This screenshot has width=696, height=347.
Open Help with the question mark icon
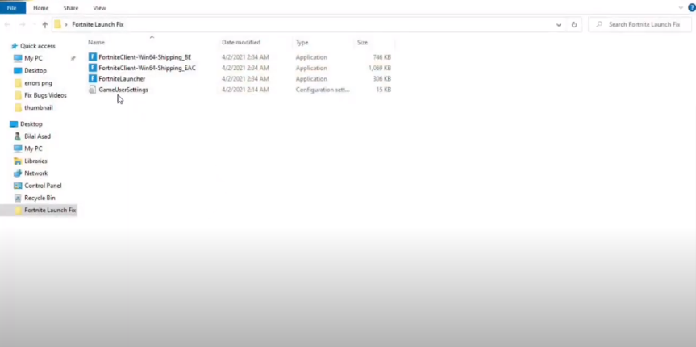coord(691,7)
